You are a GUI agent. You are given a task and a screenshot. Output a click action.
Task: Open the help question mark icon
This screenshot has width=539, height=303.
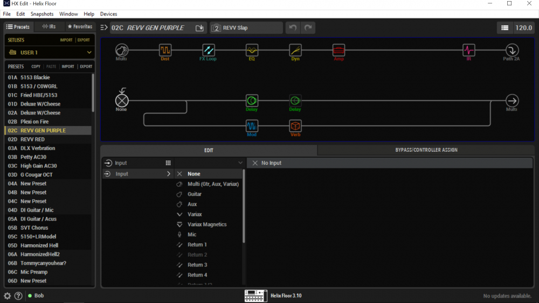click(x=18, y=295)
